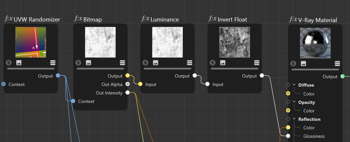Open hamburger menu on UVW Randomizer node
The width and height of the screenshot is (350, 142).
53,63
